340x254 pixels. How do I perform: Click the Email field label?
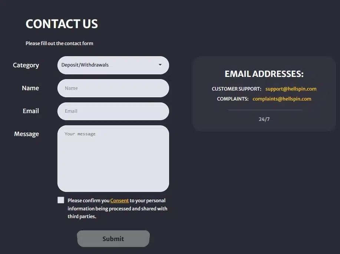pos(31,111)
